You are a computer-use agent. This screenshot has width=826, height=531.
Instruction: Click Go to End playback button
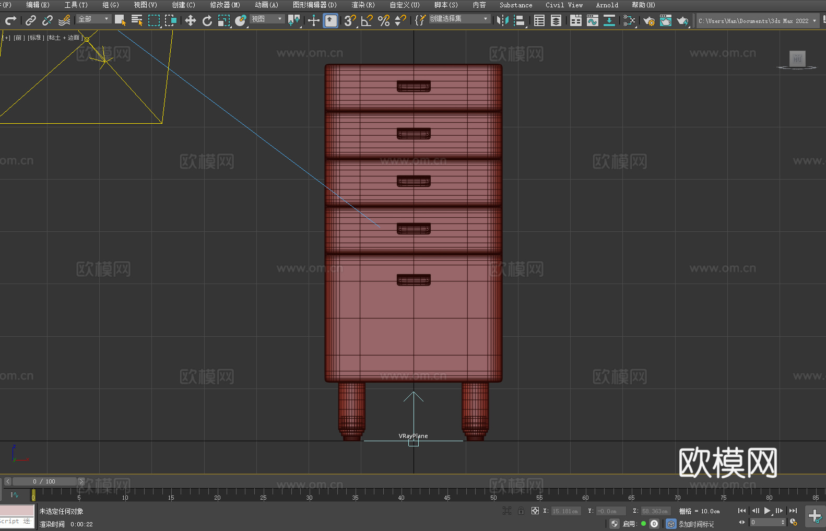(793, 511)
